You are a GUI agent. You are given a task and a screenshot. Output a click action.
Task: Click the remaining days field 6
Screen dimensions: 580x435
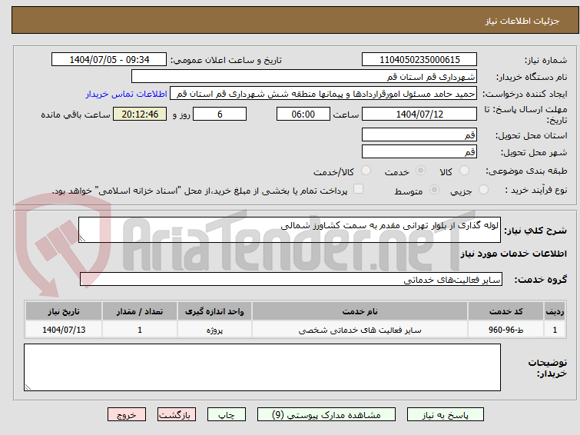tap(220, 114)
